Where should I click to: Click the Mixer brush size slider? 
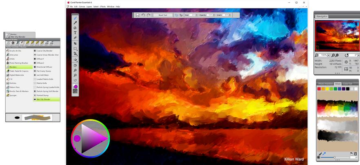335,157
